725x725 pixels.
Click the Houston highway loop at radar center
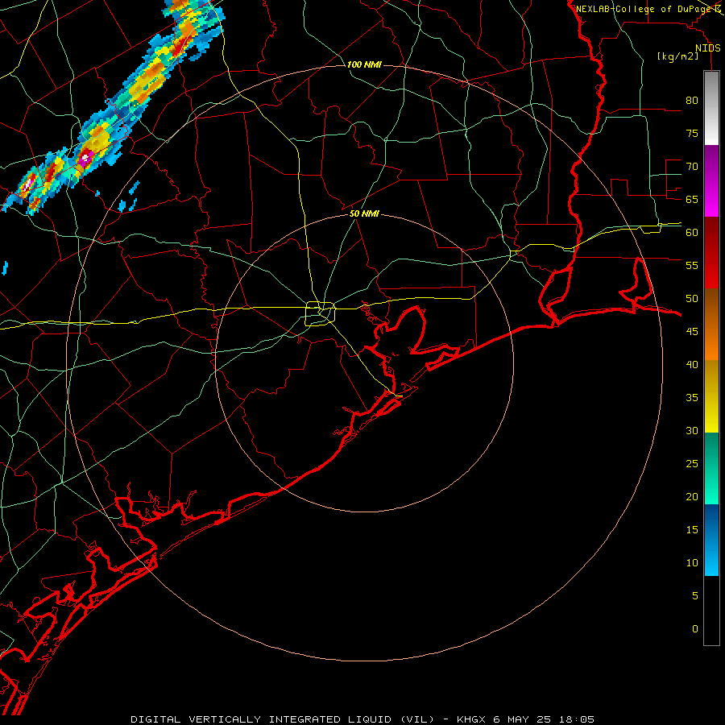[x=321, y=313]
